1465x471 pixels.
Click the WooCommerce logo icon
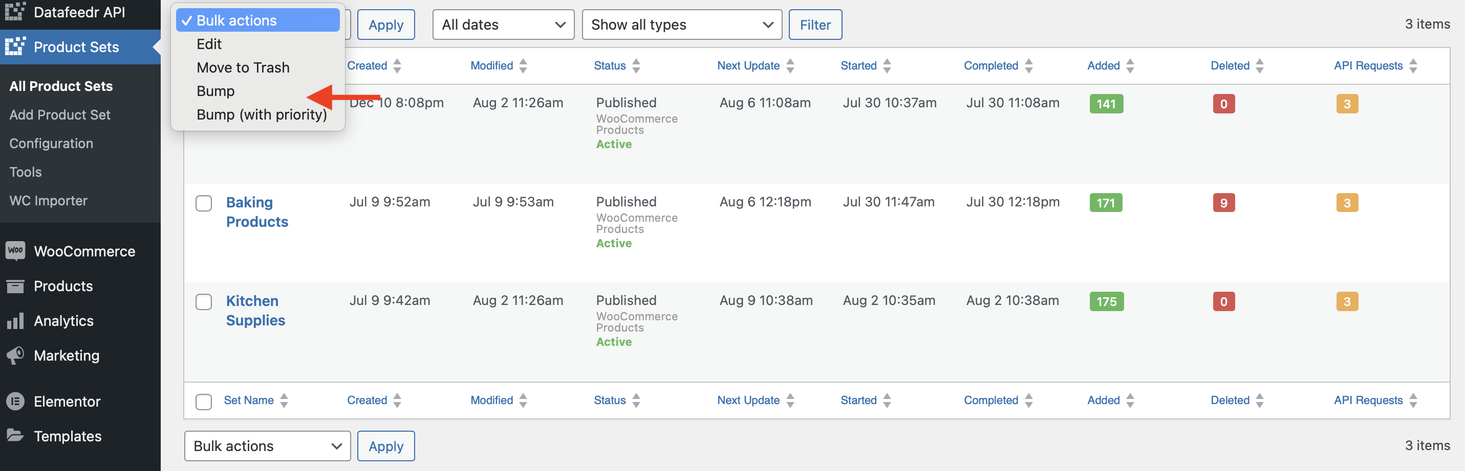(15, 251)
